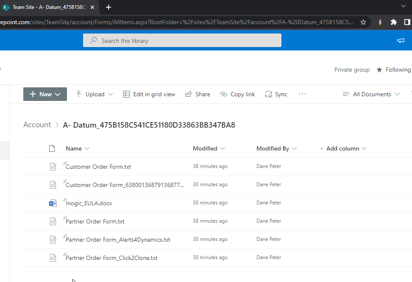Viewport: 412px width, 282px height.
Task: Bookmark this page with the star icon
Action: point(363,22)
